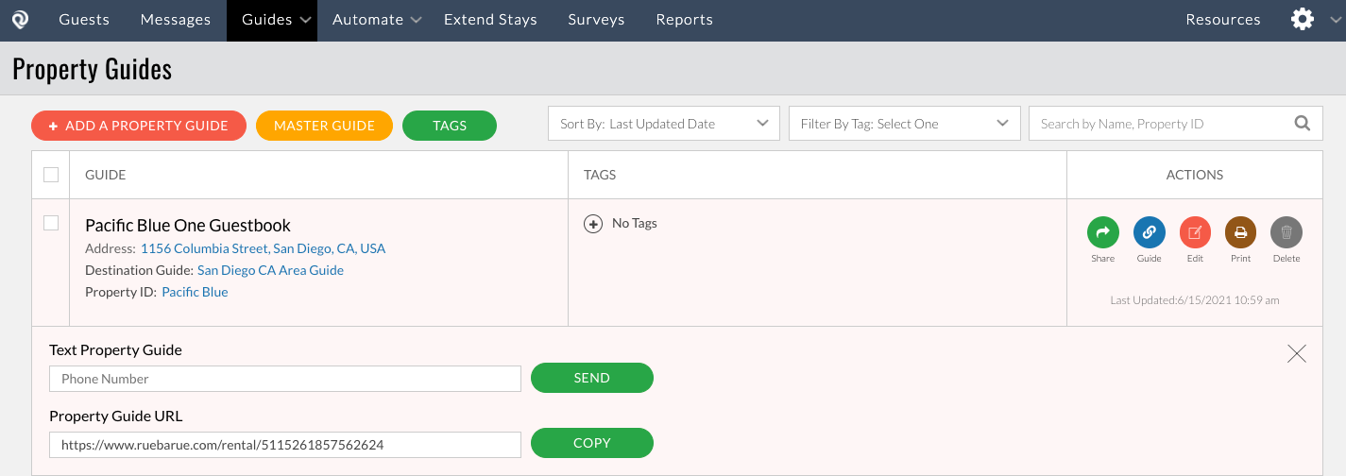This screenshot has height=476, width=1346.
Task: Expand the Automate menu
Action: (378, 20)
